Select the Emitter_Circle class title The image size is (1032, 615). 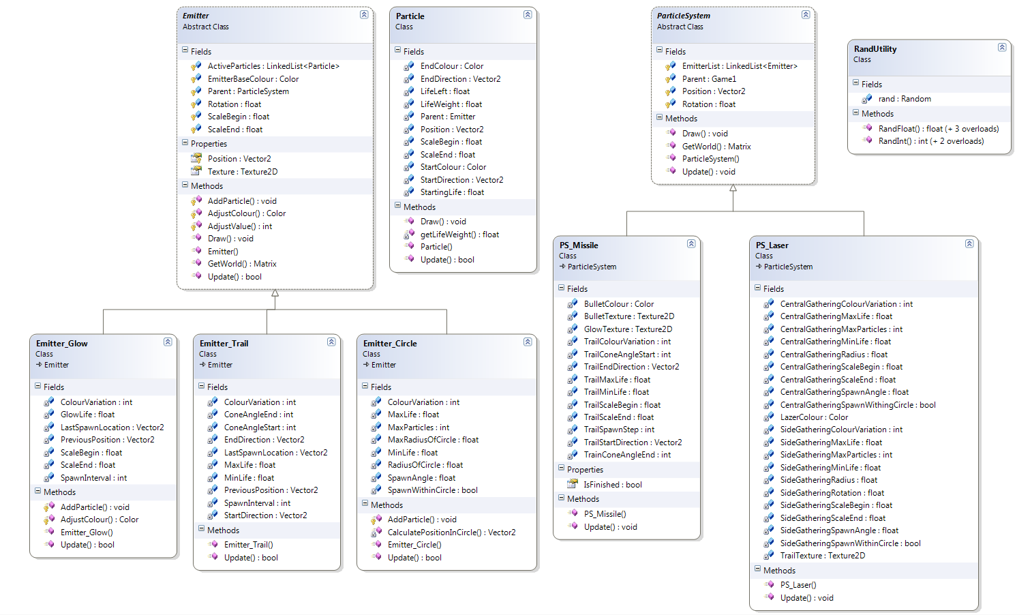click(x=390, y=344)
